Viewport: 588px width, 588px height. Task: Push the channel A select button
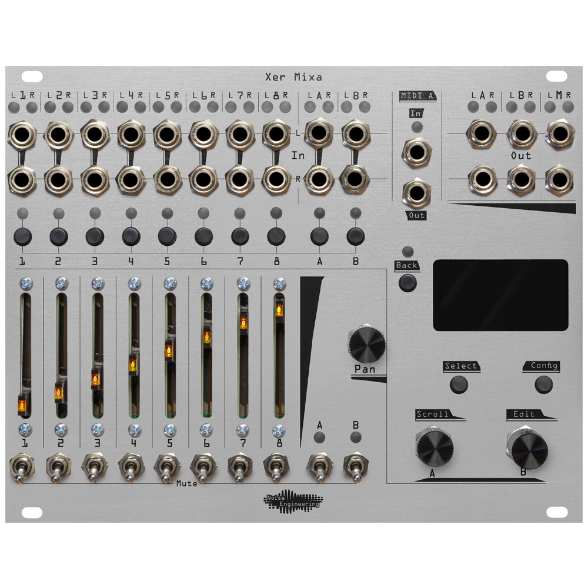coord(319,236)
